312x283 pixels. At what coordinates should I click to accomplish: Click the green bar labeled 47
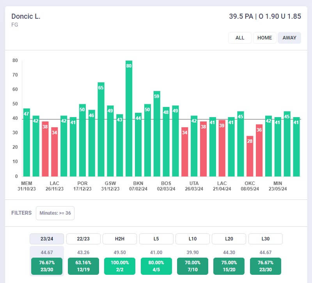coord(27,142)
